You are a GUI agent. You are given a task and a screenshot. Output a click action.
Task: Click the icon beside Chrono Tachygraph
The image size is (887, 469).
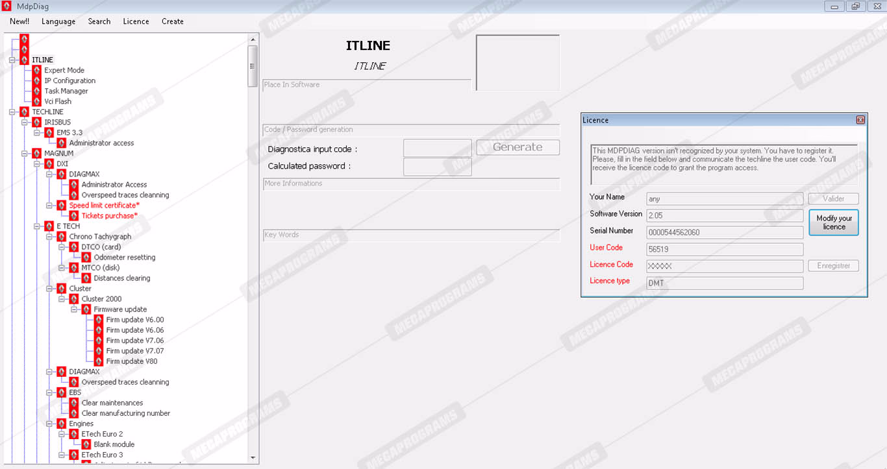(61, 236)
